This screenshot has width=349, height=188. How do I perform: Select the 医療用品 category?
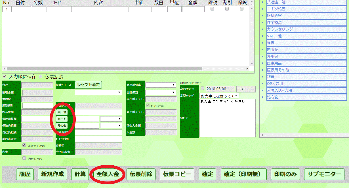[307, 63]
